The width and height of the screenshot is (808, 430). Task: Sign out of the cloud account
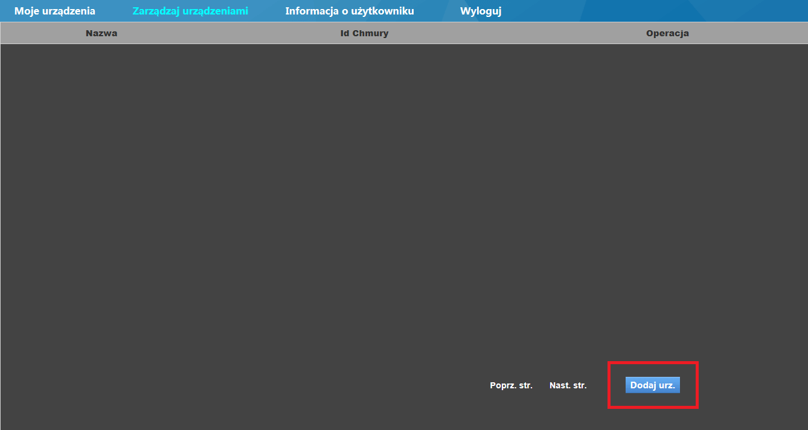click(x=481, y=11)
